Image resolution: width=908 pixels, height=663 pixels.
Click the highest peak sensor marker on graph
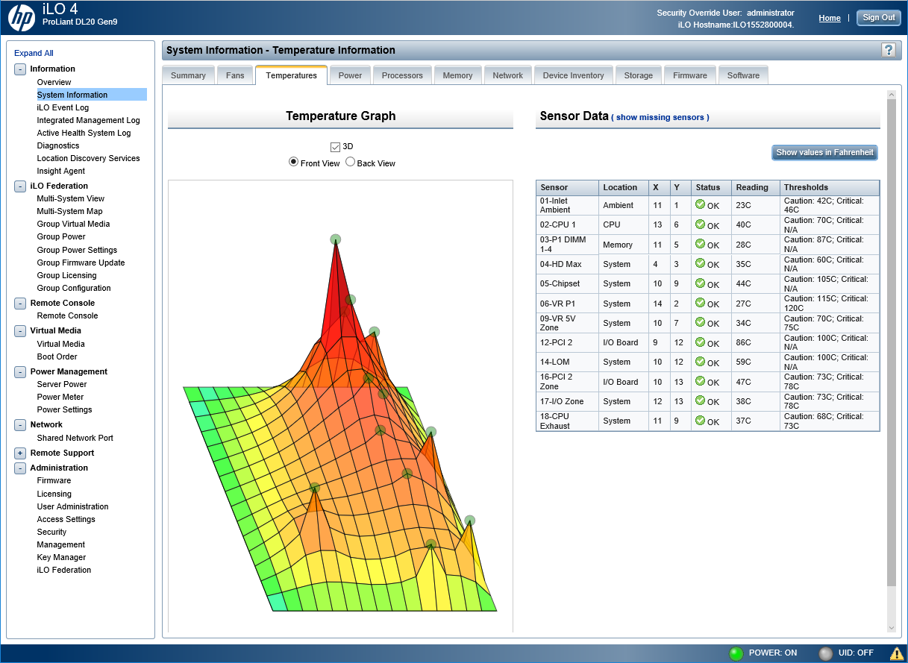coord(336,239)
